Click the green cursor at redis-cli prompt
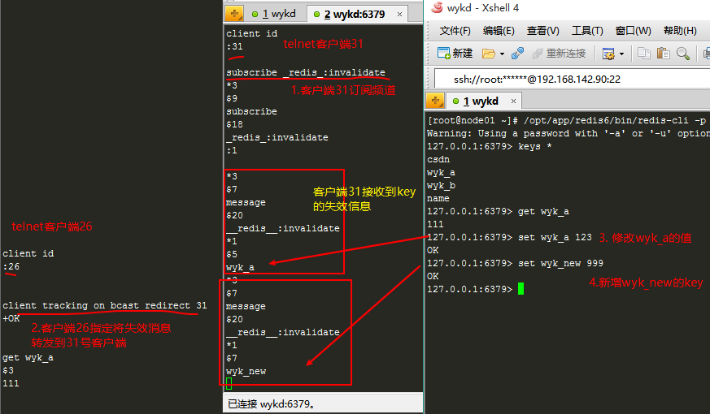 tap(521, 289)
